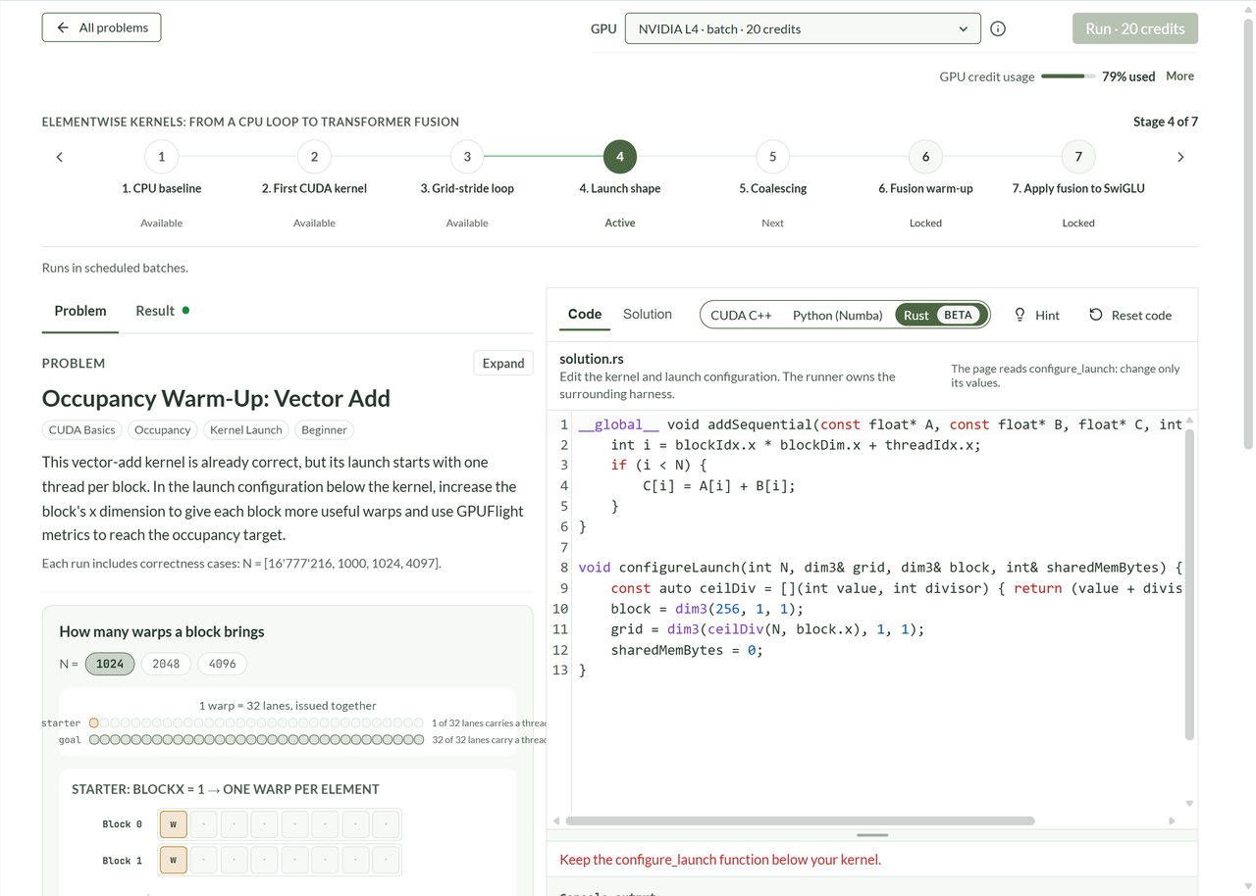Click locked stage 6 Fusion warm-up circle
Image resolution: width=1256 pixels, height=896 pixels.
(x=925, y=157)
